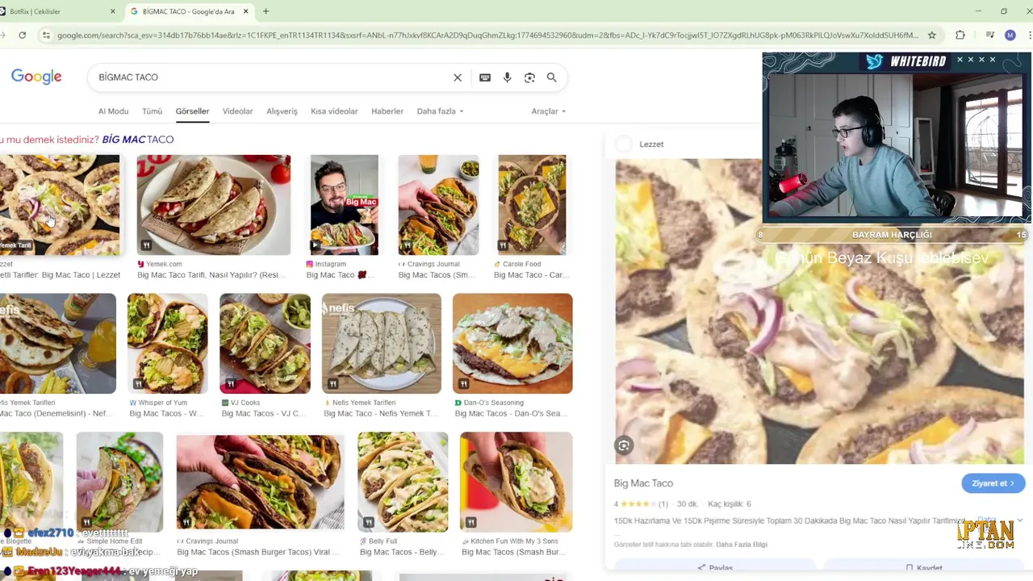The width and height of the screenshot is (1033, 581).
Task: Open the Whisper of Yum tacos thumbnail
Action: click(x=167, y=344)
